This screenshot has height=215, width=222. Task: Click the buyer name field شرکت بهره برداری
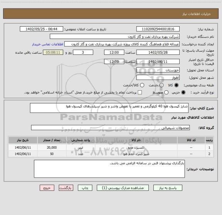coord(114,37)
